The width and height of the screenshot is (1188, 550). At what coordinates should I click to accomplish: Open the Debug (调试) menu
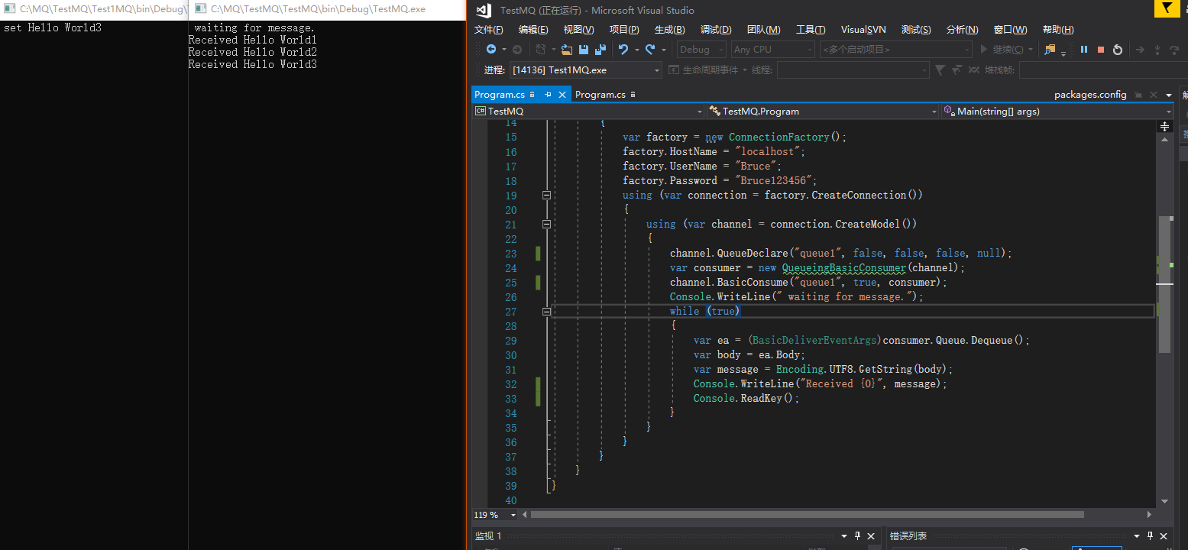[x=716, y=30]
